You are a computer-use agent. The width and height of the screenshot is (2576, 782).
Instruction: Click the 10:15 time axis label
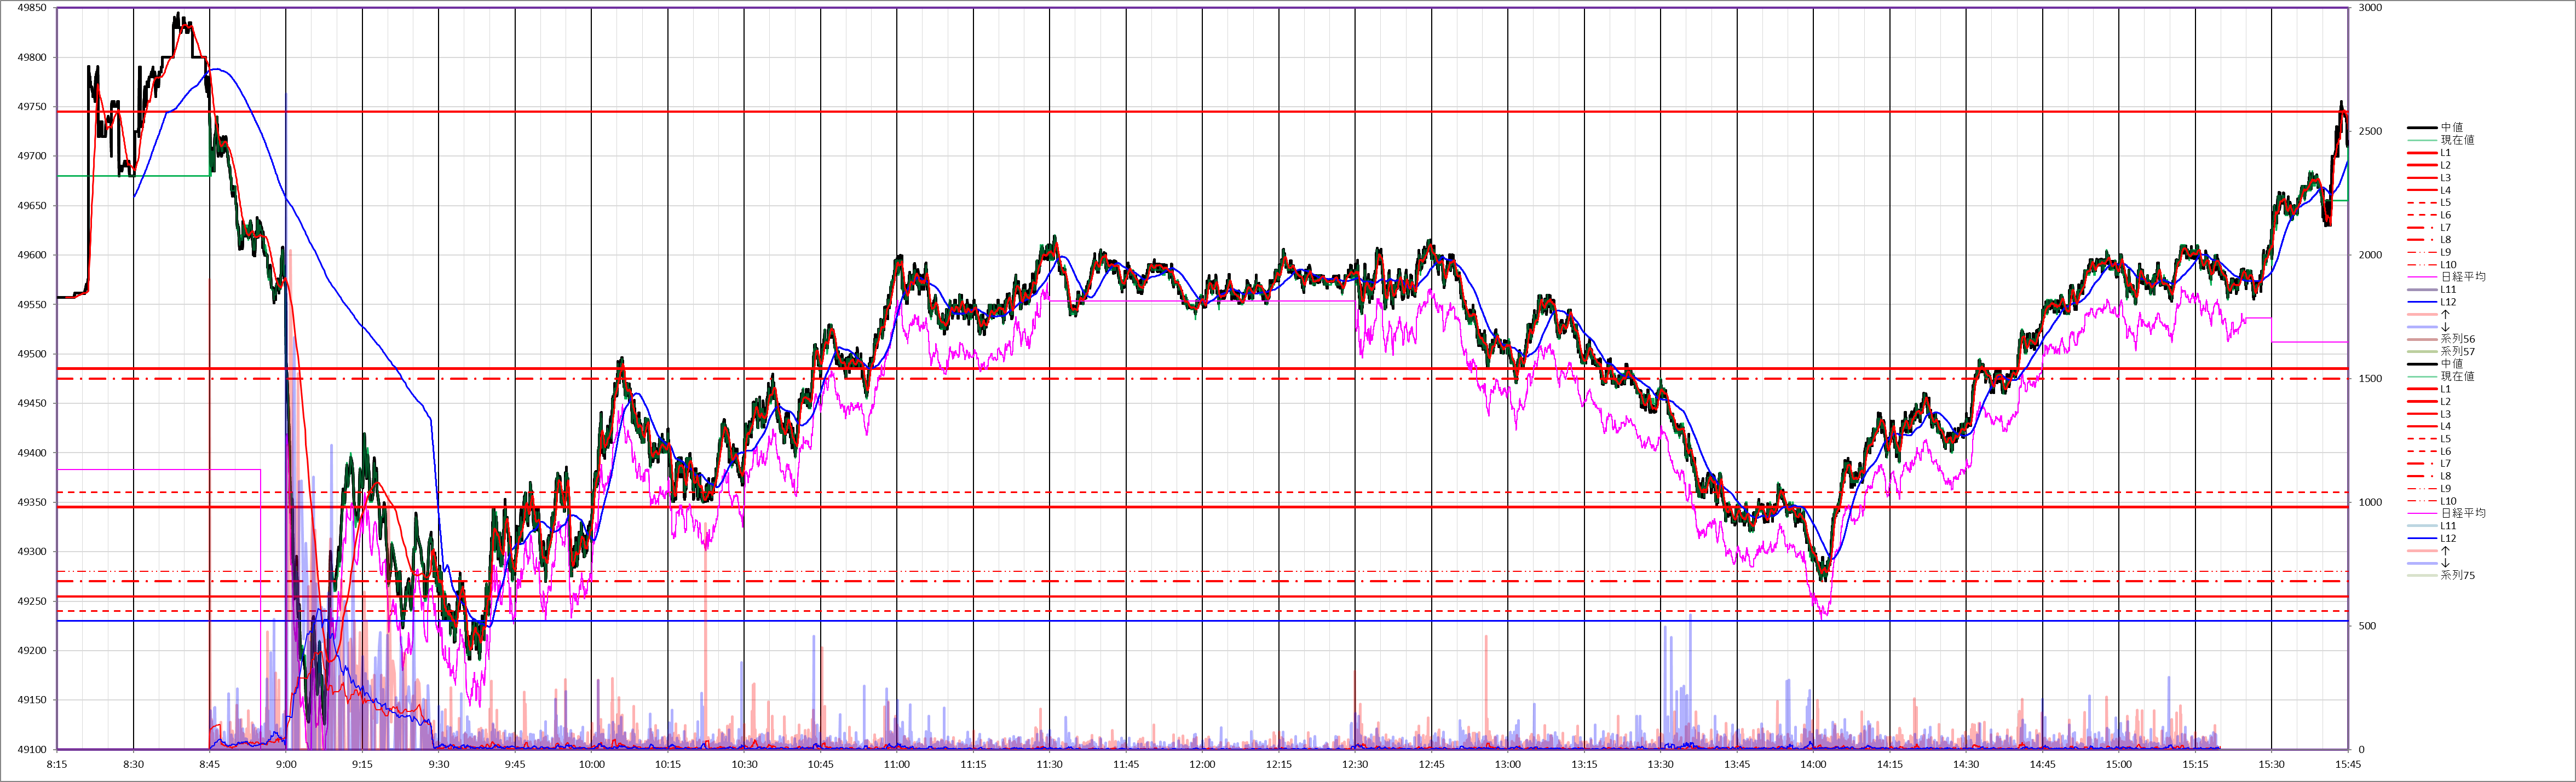668,765
